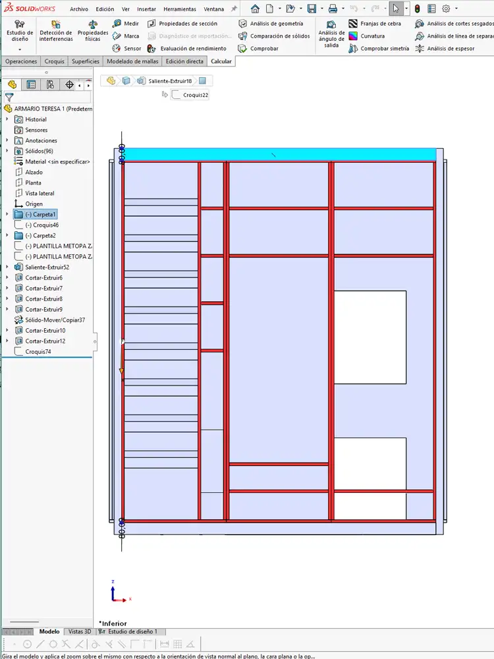494x659 pixels.
Task: Open the FeatureManager design tree tab
Action: (x=12, y=84)
